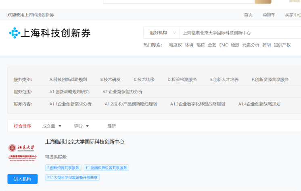
Task: Click the 上海科技创新券 site logo
Action: pos(50,33)
